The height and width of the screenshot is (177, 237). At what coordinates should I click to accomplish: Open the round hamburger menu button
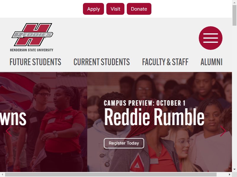210,38
